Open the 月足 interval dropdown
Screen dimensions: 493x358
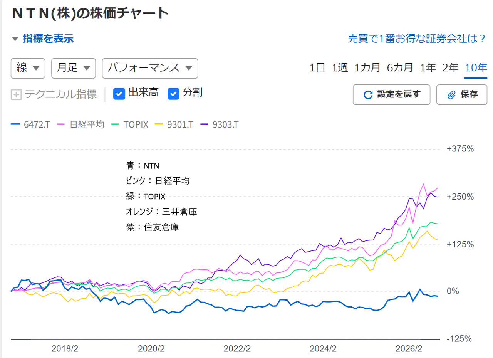73,68
